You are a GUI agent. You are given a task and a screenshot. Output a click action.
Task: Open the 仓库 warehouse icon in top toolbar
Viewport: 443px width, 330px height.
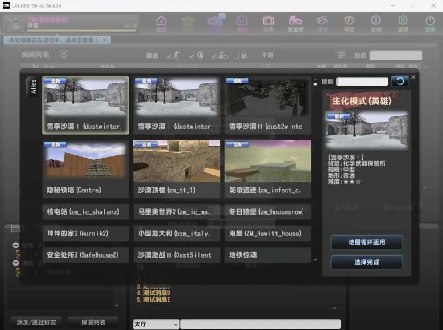coord(268,23)
